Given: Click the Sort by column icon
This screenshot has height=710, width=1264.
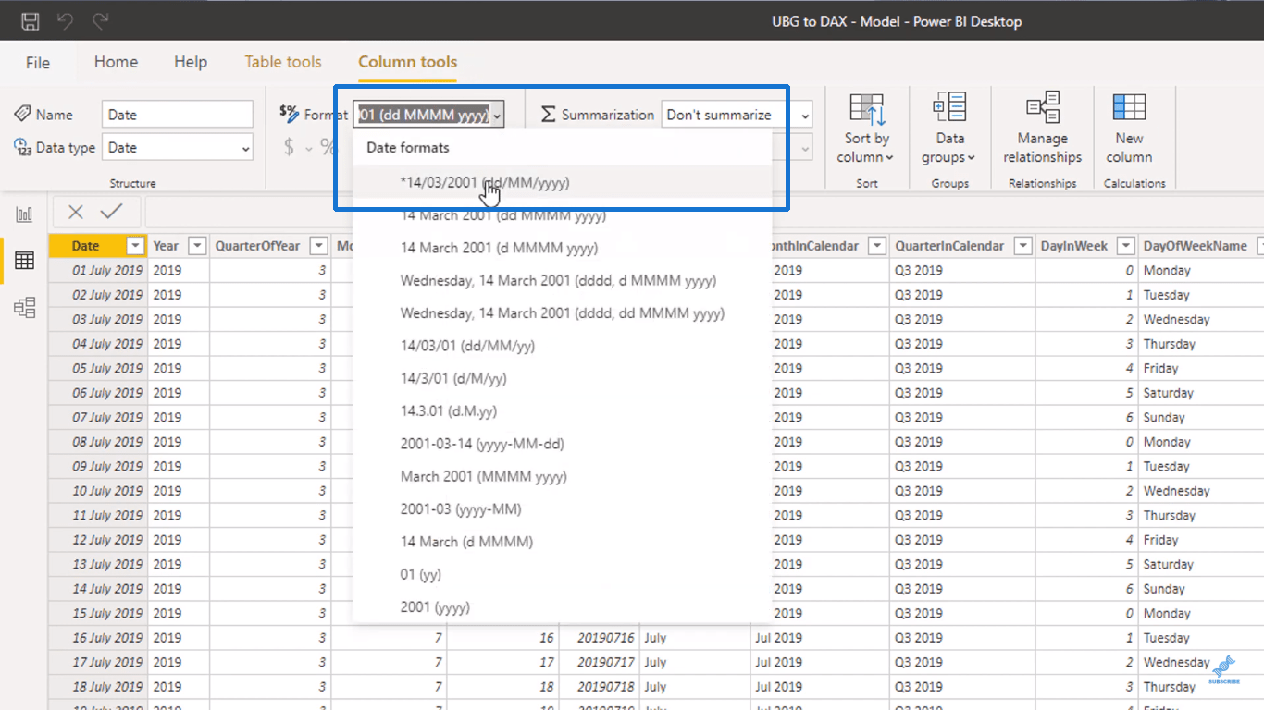Looking at the screenshot, I should point(866,109).
